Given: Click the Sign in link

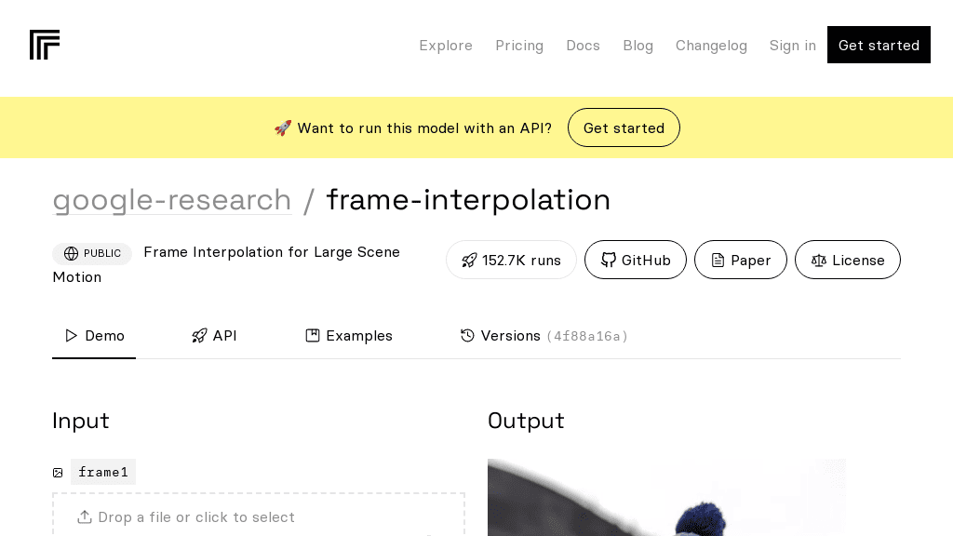Looking at the screenshot, I should pos(792,46).
